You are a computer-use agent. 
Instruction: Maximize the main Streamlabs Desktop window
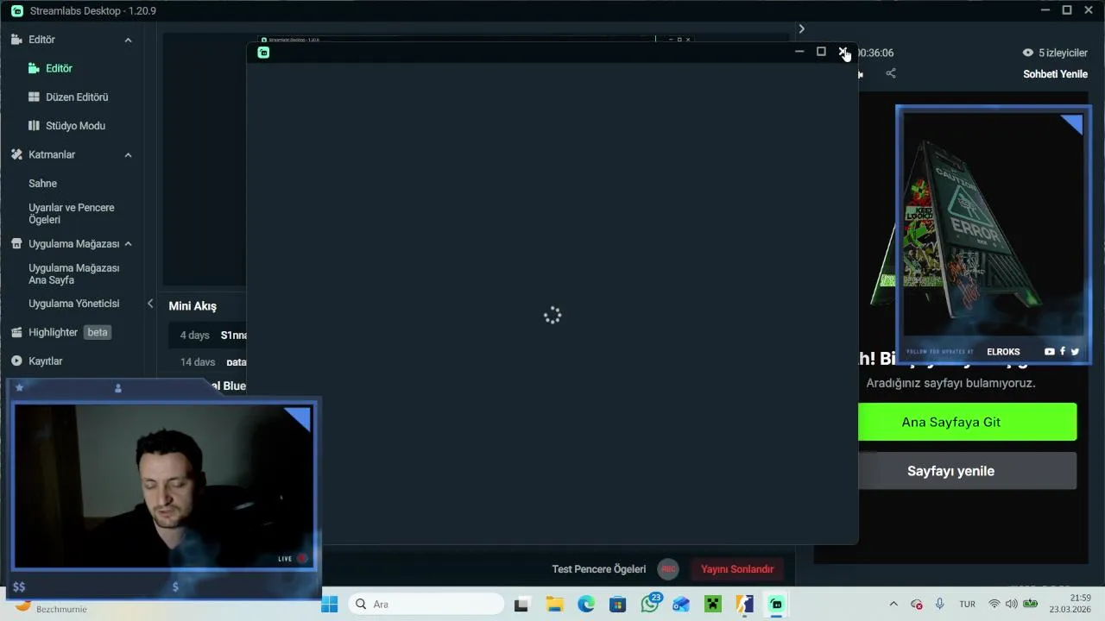click(x=1067, y=10)
